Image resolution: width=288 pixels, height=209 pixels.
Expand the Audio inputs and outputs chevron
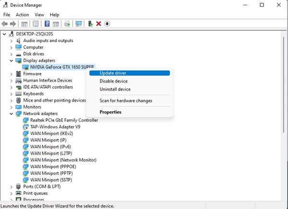pyautogui.click(x=12, y=41)
